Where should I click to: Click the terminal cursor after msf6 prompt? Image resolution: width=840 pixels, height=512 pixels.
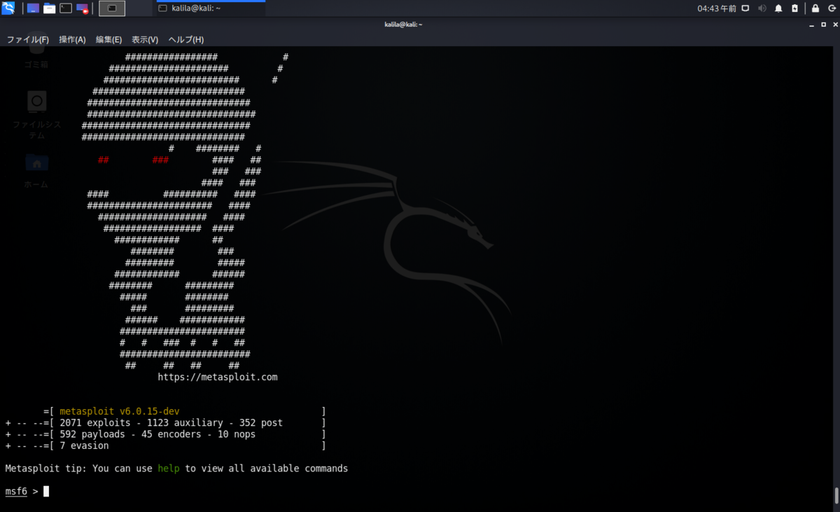click(x=46, y=491)
